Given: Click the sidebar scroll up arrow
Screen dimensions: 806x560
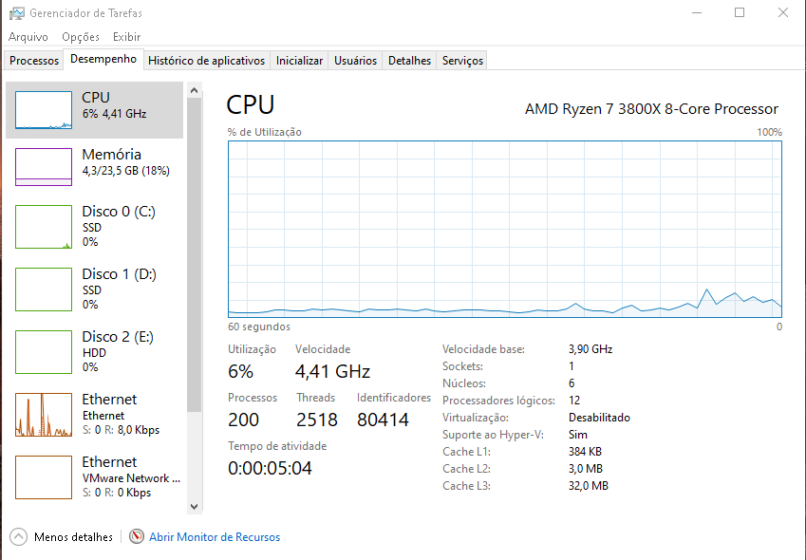Looking at the screenshot, I should [x=194, y=90].
